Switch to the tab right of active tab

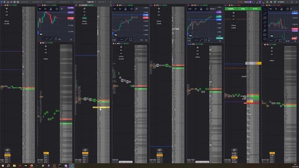tap(102, 2)
